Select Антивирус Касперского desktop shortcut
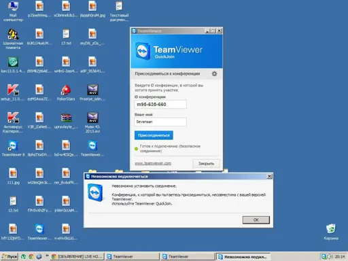348x261 pixels. pyautogui.click(x=13, y=122)
